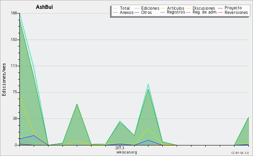
Task: Click the green Ediciones legend line swatch
Action: click(x=137, y=8)
